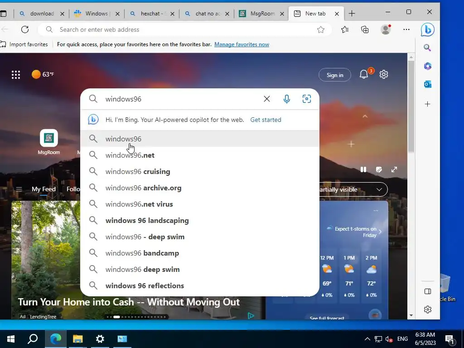The image size is (464, 348).
Task: Clear the windows96 search text
Action: [266, 99]
